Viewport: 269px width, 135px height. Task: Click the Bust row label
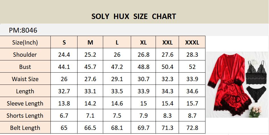pyautogui.click(x=25, y=67)
